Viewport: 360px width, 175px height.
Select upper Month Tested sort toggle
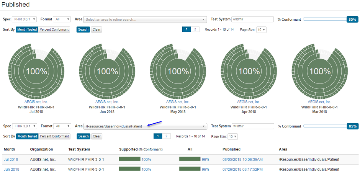click(27, 29)
